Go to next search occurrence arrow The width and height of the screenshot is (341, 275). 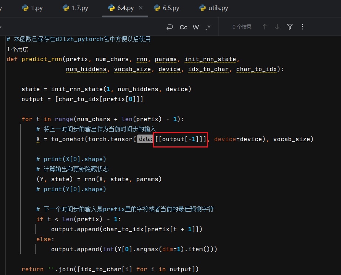click(277, 27)
